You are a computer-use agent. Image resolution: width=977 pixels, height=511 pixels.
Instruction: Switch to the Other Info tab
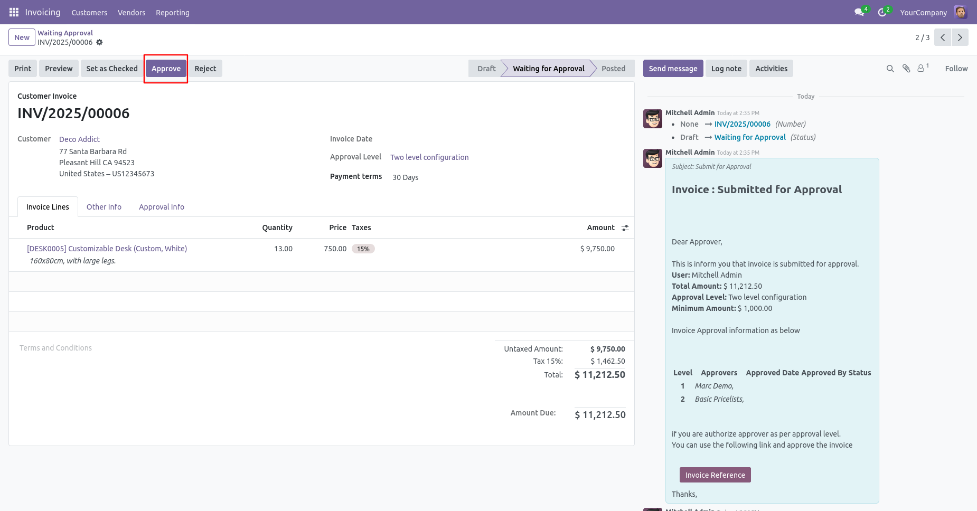(x=104, y=207)
